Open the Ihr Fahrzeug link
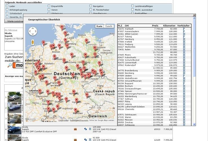 (x=11, y=30)
